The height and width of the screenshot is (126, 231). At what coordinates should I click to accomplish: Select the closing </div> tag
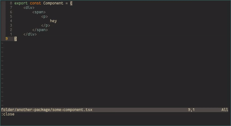coord(30,34)
